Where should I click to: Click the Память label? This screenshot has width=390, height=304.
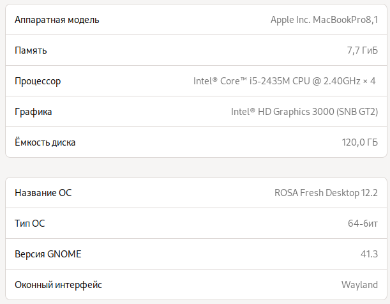pos(31,50)
